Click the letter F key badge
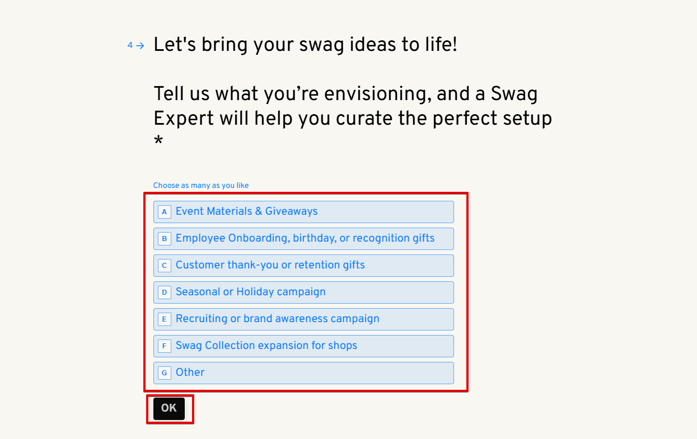Screen dimensions: 697x439 click(x=164, y=346)
